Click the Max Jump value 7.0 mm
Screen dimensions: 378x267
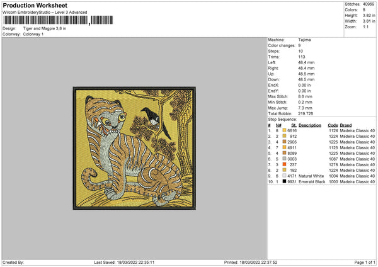pos(305,108)
